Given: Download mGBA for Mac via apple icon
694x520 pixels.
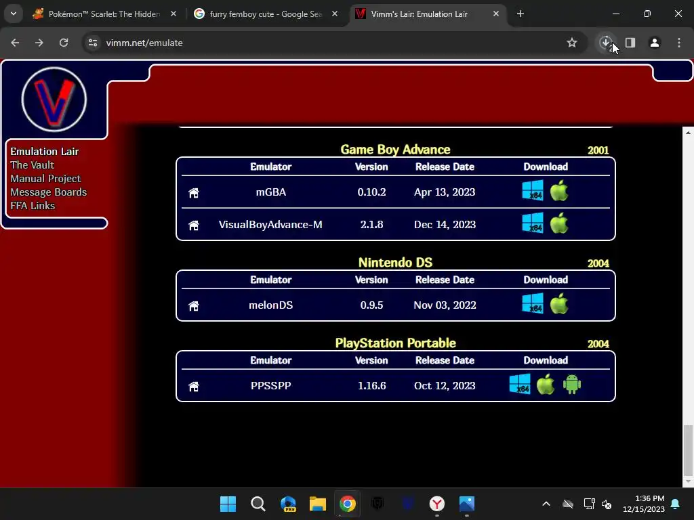Looking at the screenshot, I should tap(559, 190).
